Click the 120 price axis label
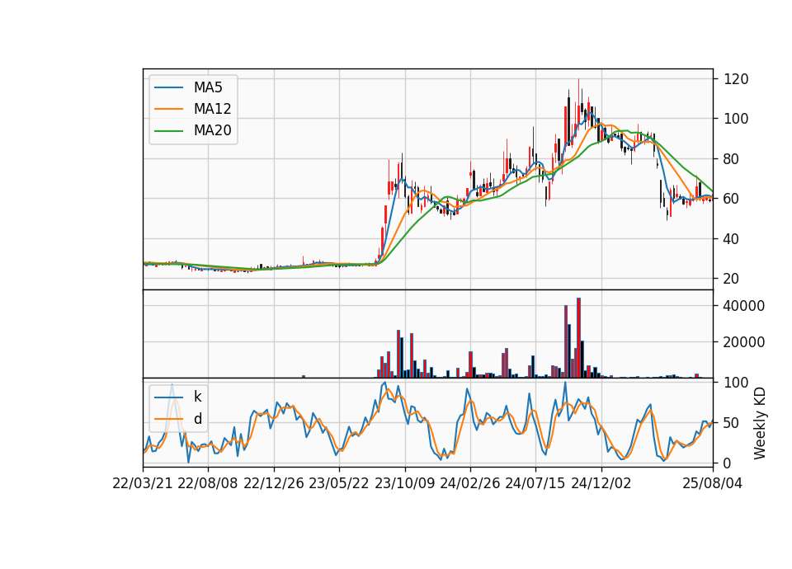Viewport: 792px width, 569px height. (x=737, y=79)
